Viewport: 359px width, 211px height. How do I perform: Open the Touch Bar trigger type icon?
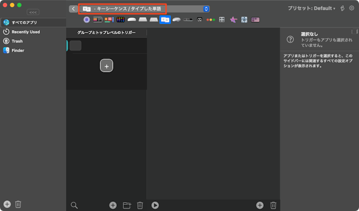click(98, 20)
